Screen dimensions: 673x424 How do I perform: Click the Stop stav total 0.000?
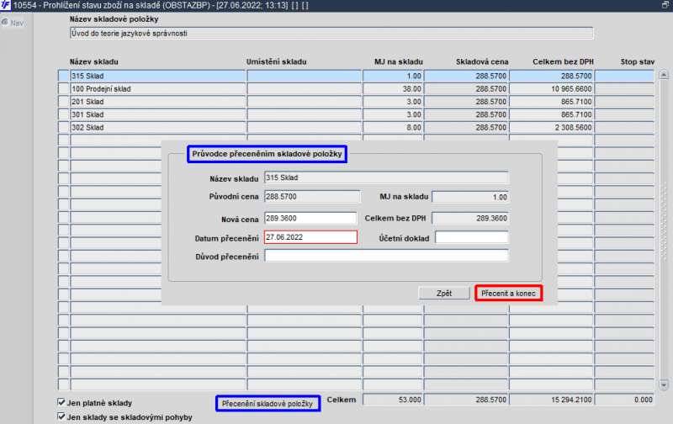624,400
